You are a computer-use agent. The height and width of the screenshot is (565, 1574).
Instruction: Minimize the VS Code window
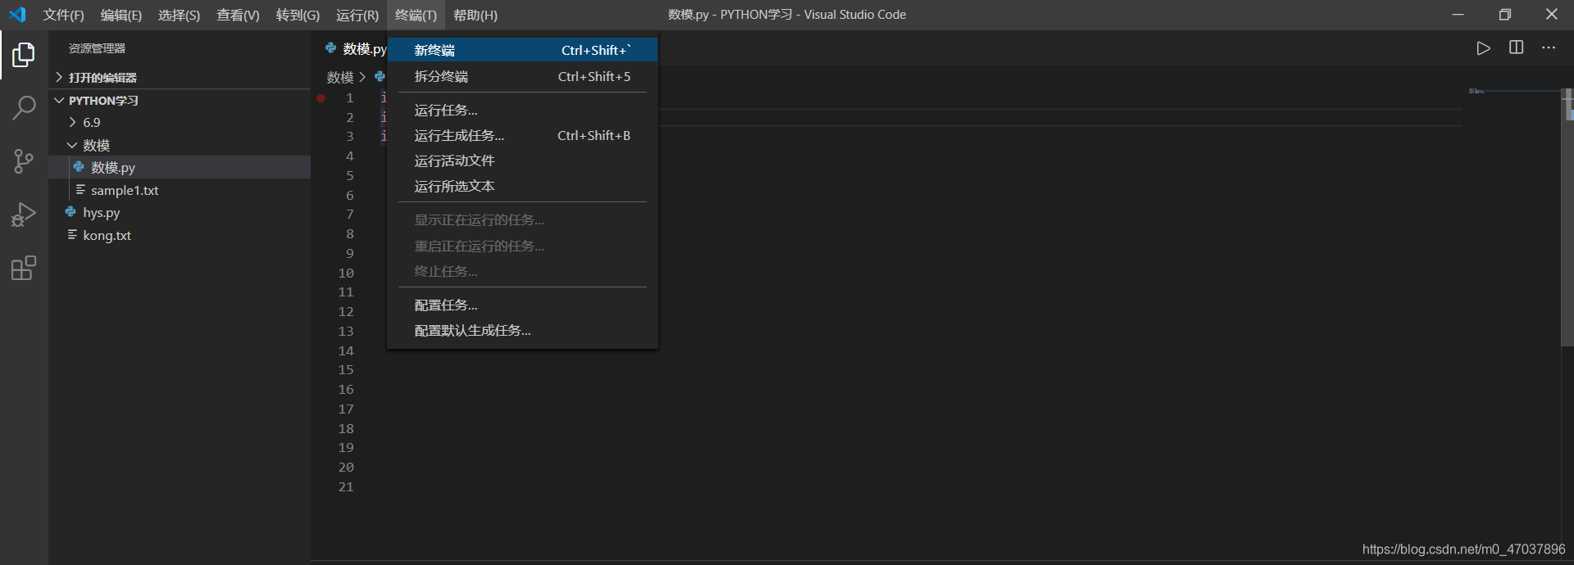click(1458, 15)
